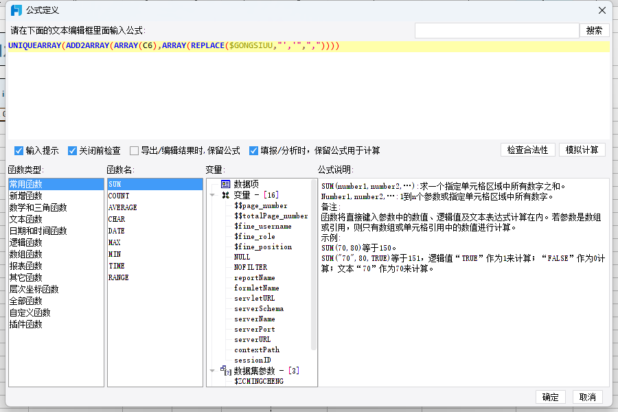Click the variables list vertical scrollbar
The height and width of the screenshot is (412, 618).
tap(314, 265)
